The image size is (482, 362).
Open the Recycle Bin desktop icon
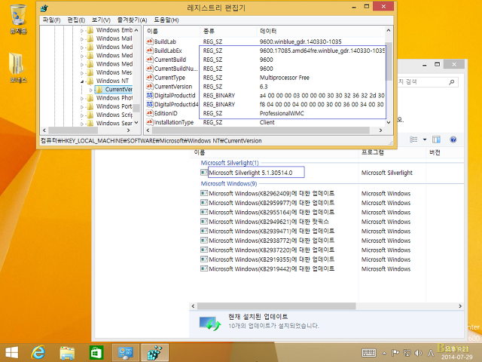(18, 19)
